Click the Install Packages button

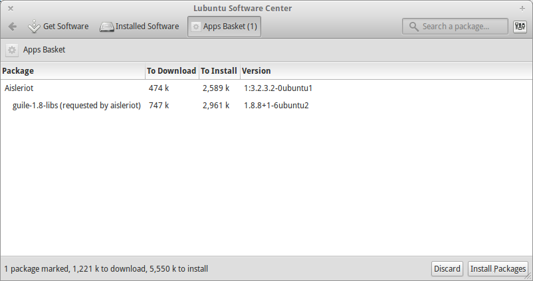click(x=498, y=269)
